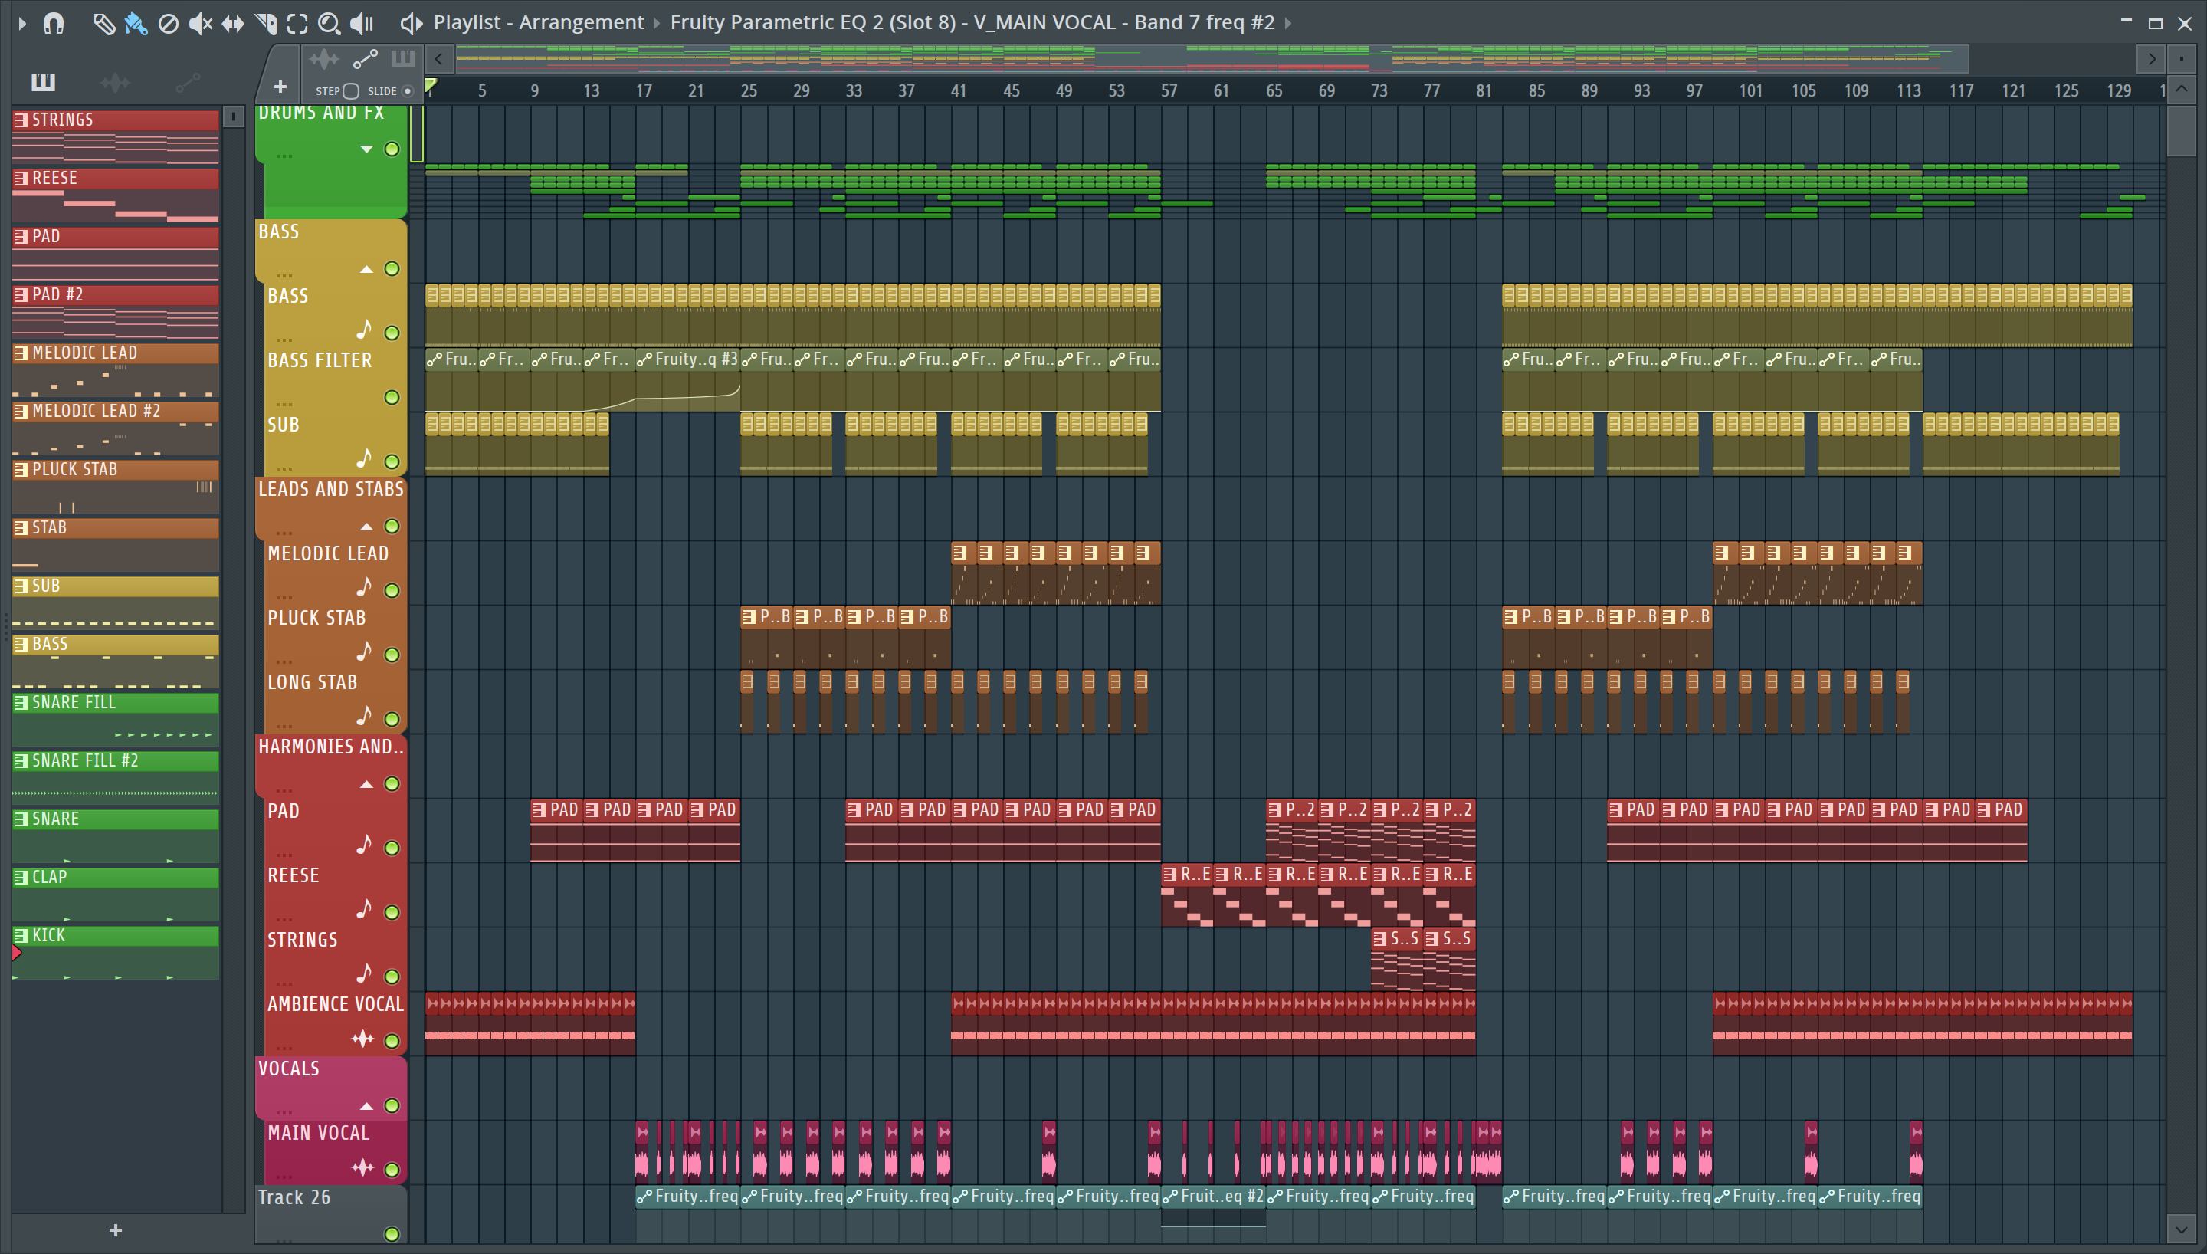Click the vertical scrollbar thumb

click(2181, 130)
